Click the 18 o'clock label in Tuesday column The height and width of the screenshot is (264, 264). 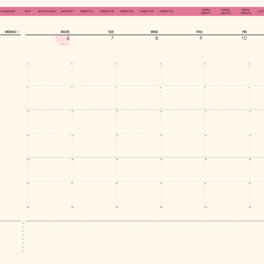73,159
